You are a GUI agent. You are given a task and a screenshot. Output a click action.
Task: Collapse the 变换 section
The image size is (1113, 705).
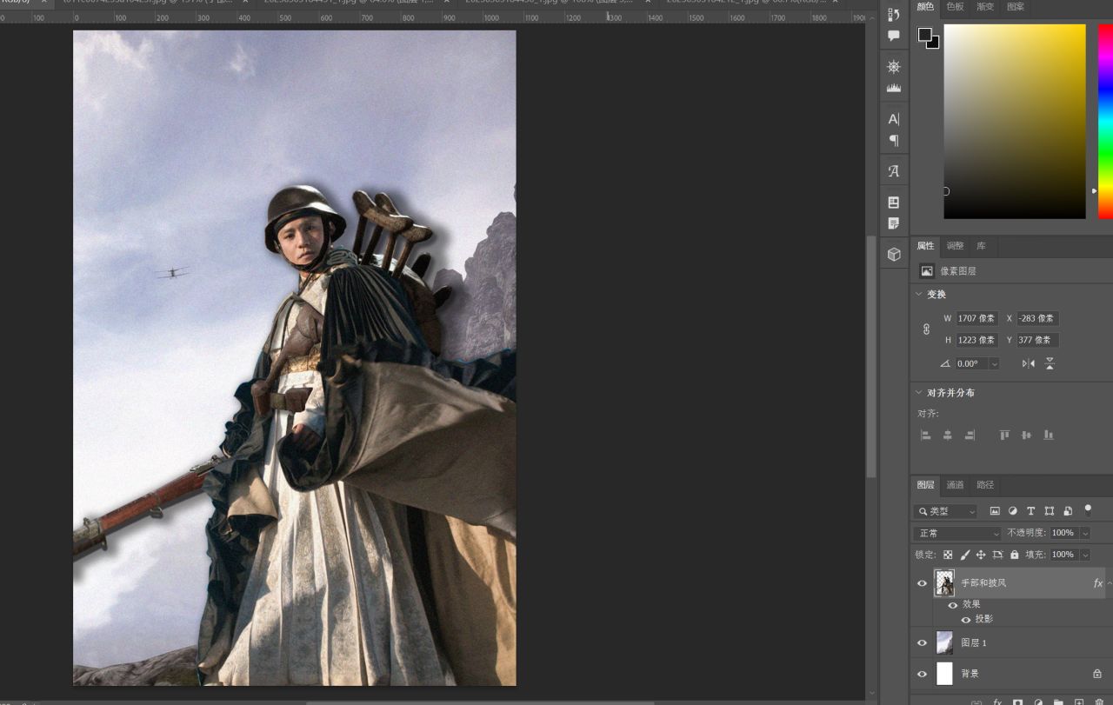(x=919, y=295)
